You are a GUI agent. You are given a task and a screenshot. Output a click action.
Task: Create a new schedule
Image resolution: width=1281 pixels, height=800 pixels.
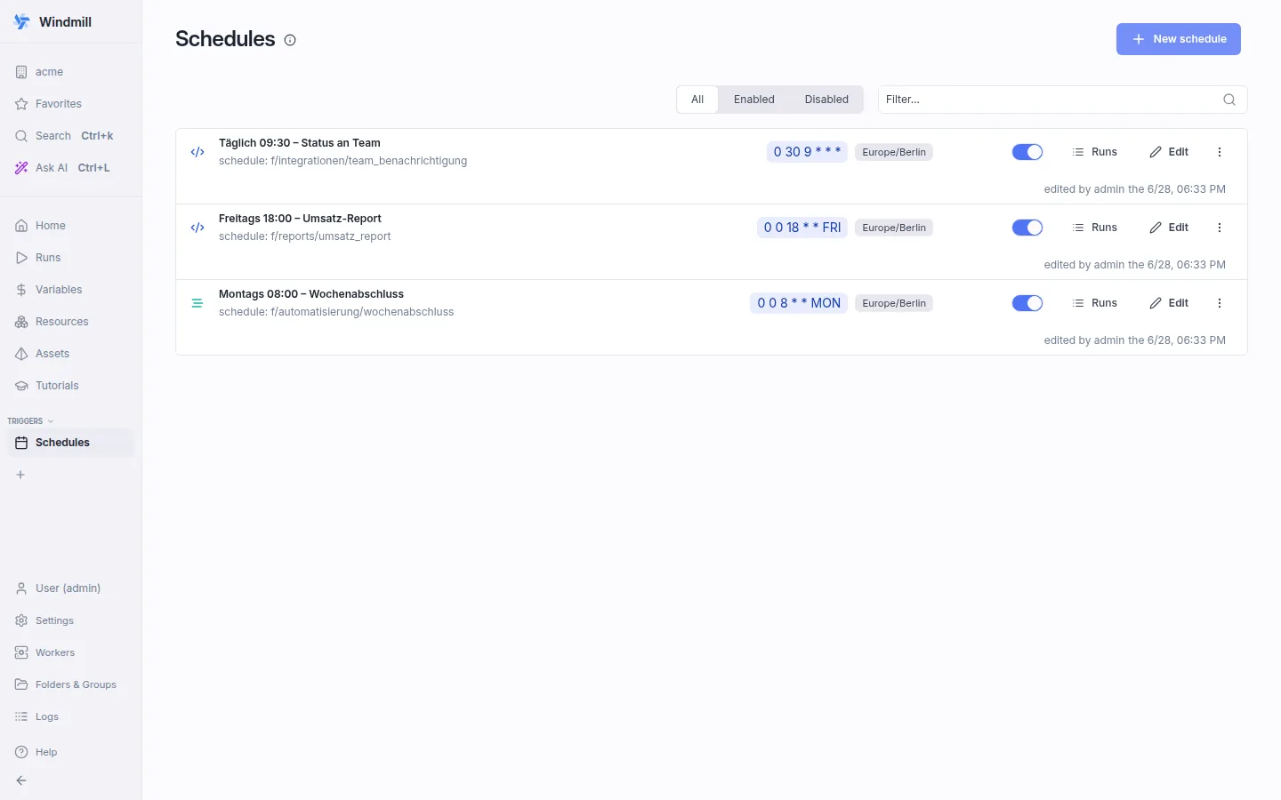[x=1179, y=39]
